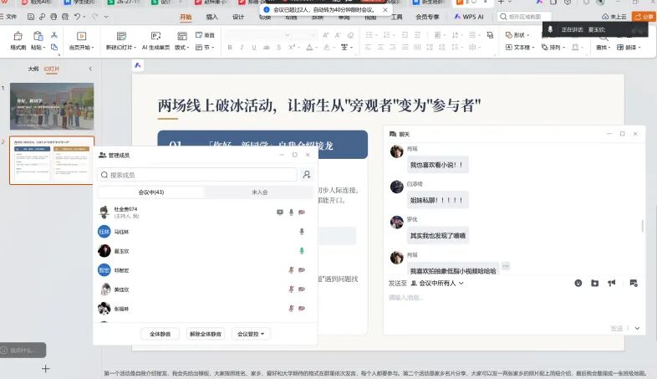657x379 pixels.
Task: Switch to the 未入会 tab
Action: tap(259, 192)
